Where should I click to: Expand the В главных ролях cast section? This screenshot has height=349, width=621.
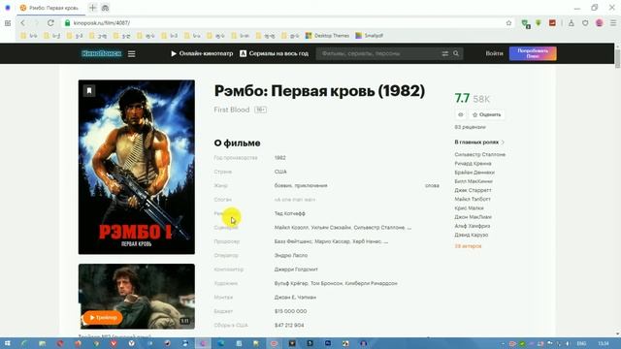[x=479, y=142]
